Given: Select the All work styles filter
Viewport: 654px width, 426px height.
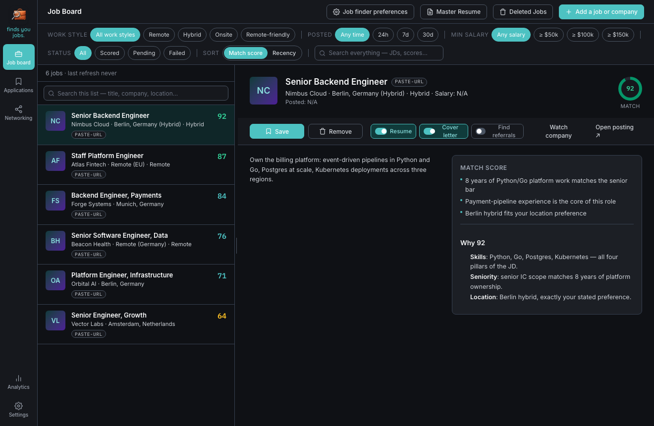Looking at the screenshot, I should pos(115,35).
